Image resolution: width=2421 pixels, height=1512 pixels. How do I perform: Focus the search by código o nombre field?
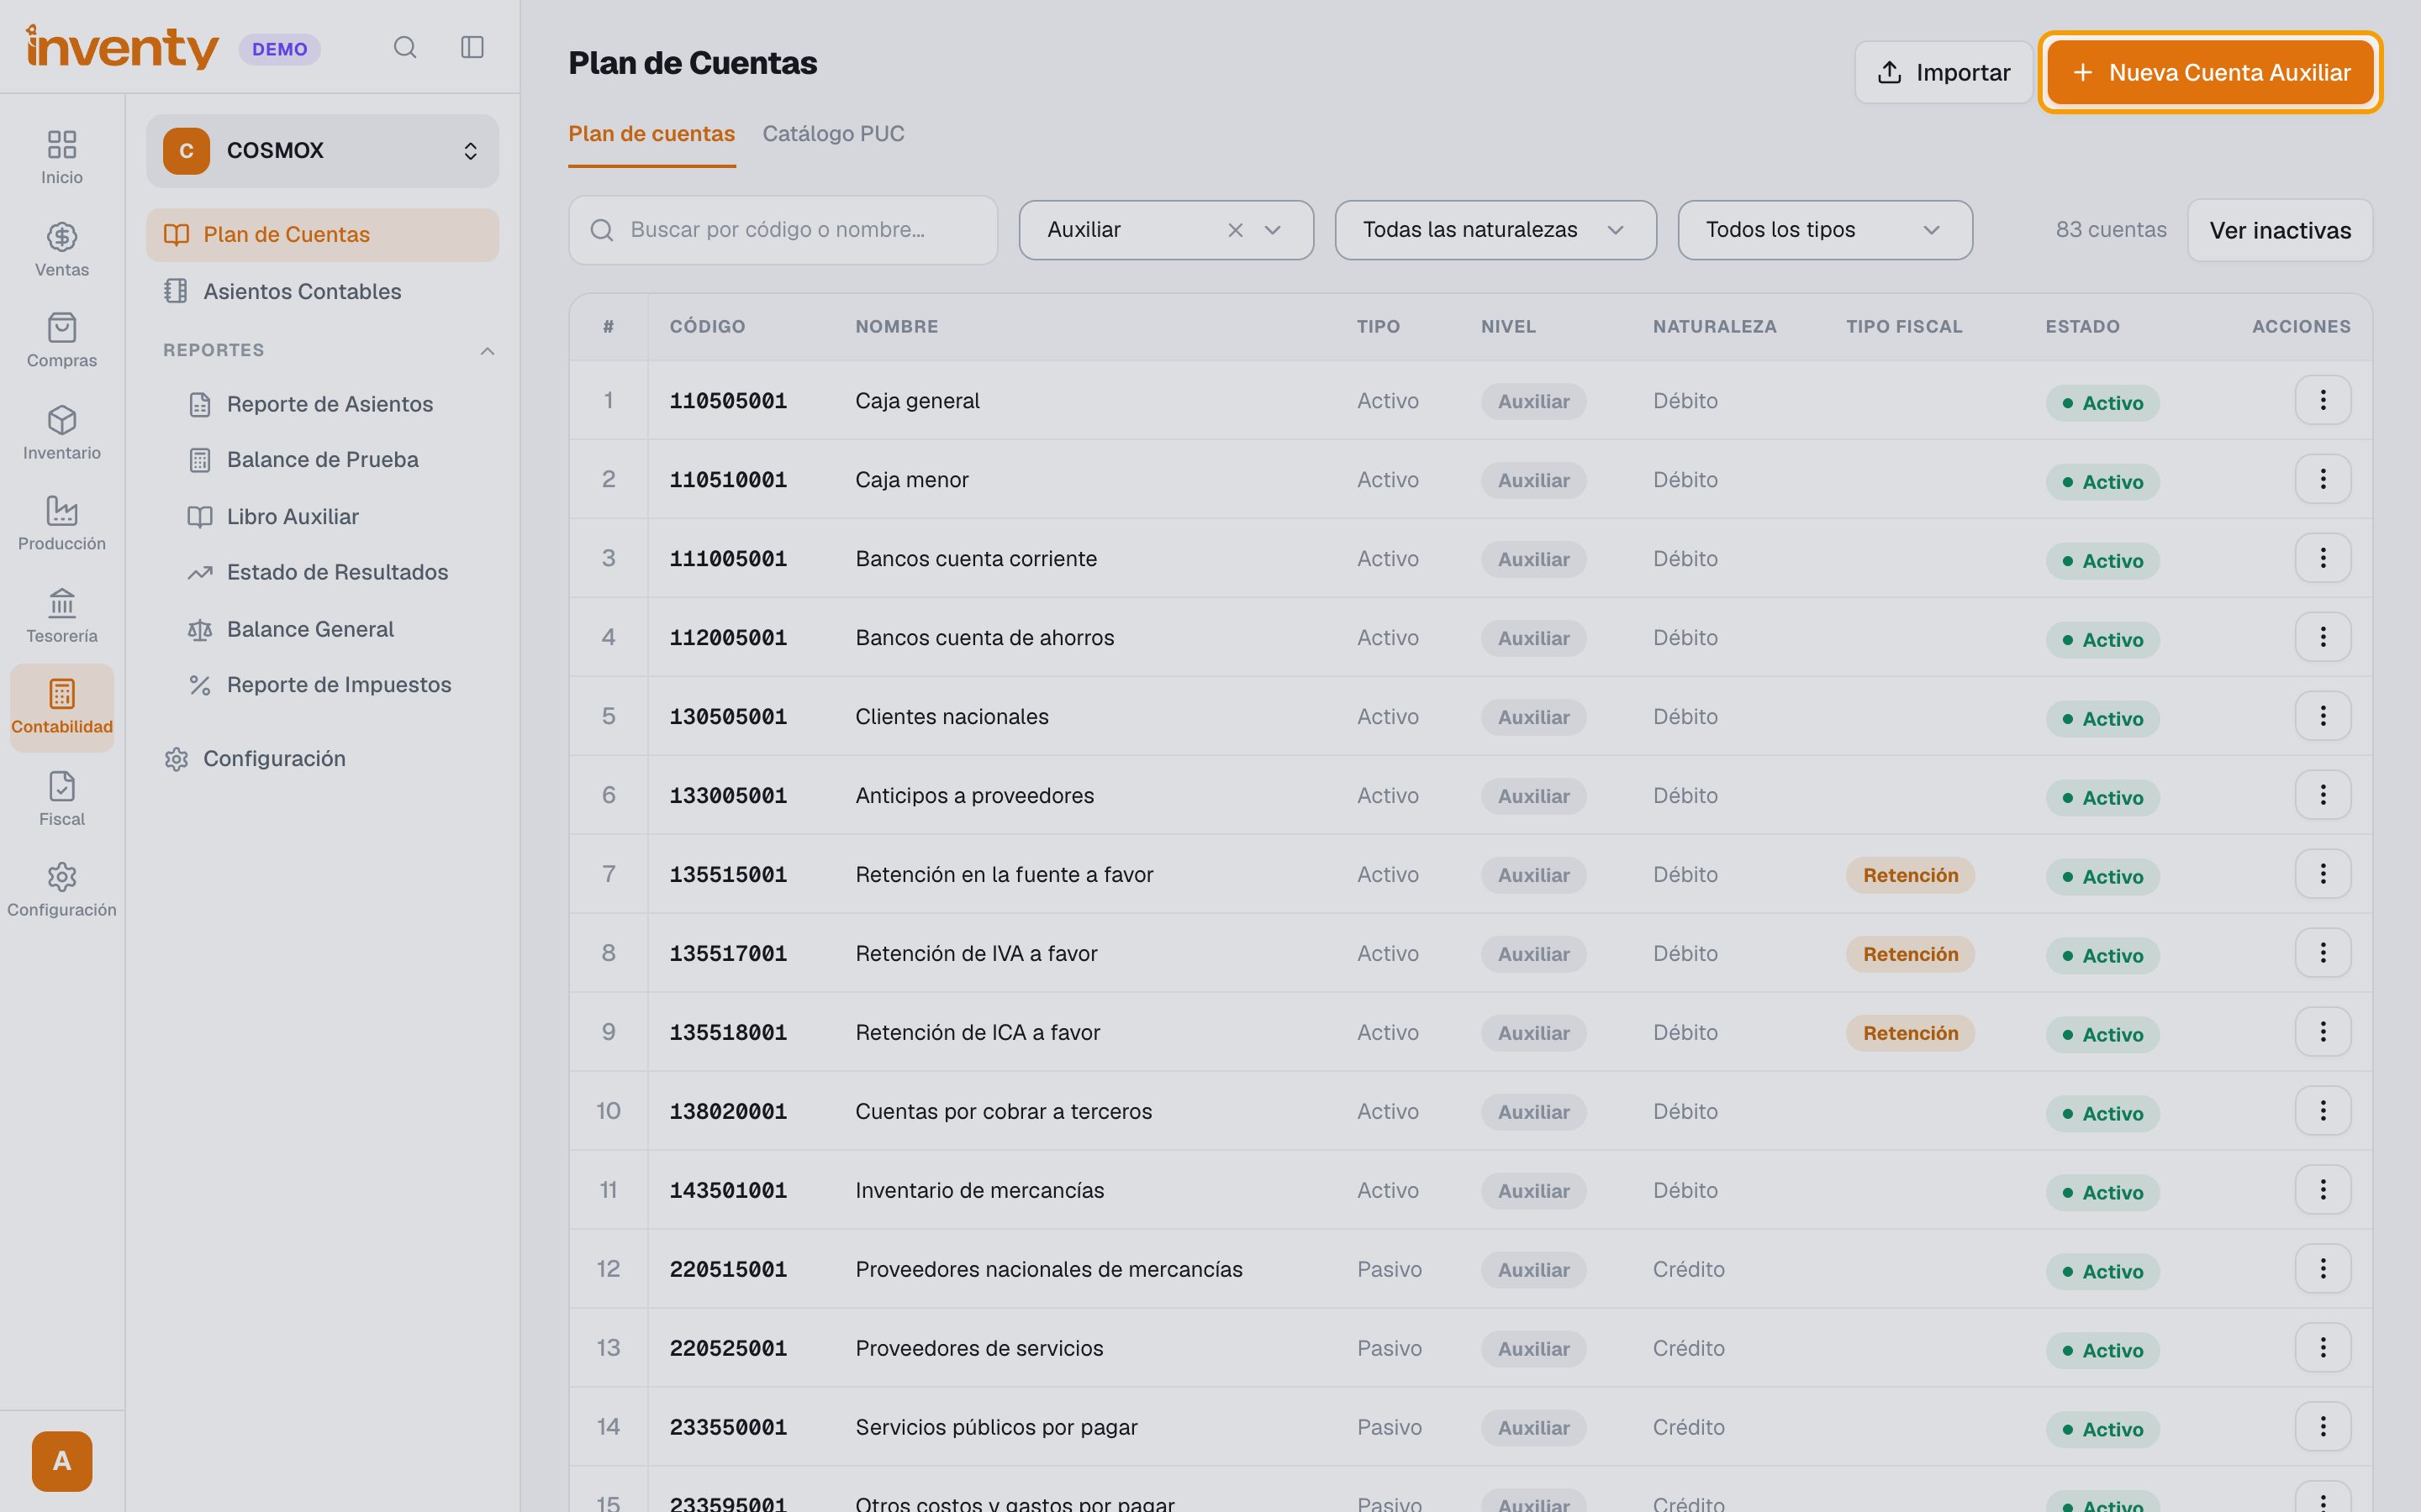783,230
